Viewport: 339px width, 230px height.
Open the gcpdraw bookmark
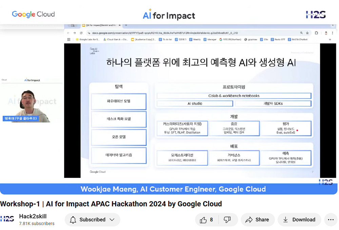[x=251, y=40]
